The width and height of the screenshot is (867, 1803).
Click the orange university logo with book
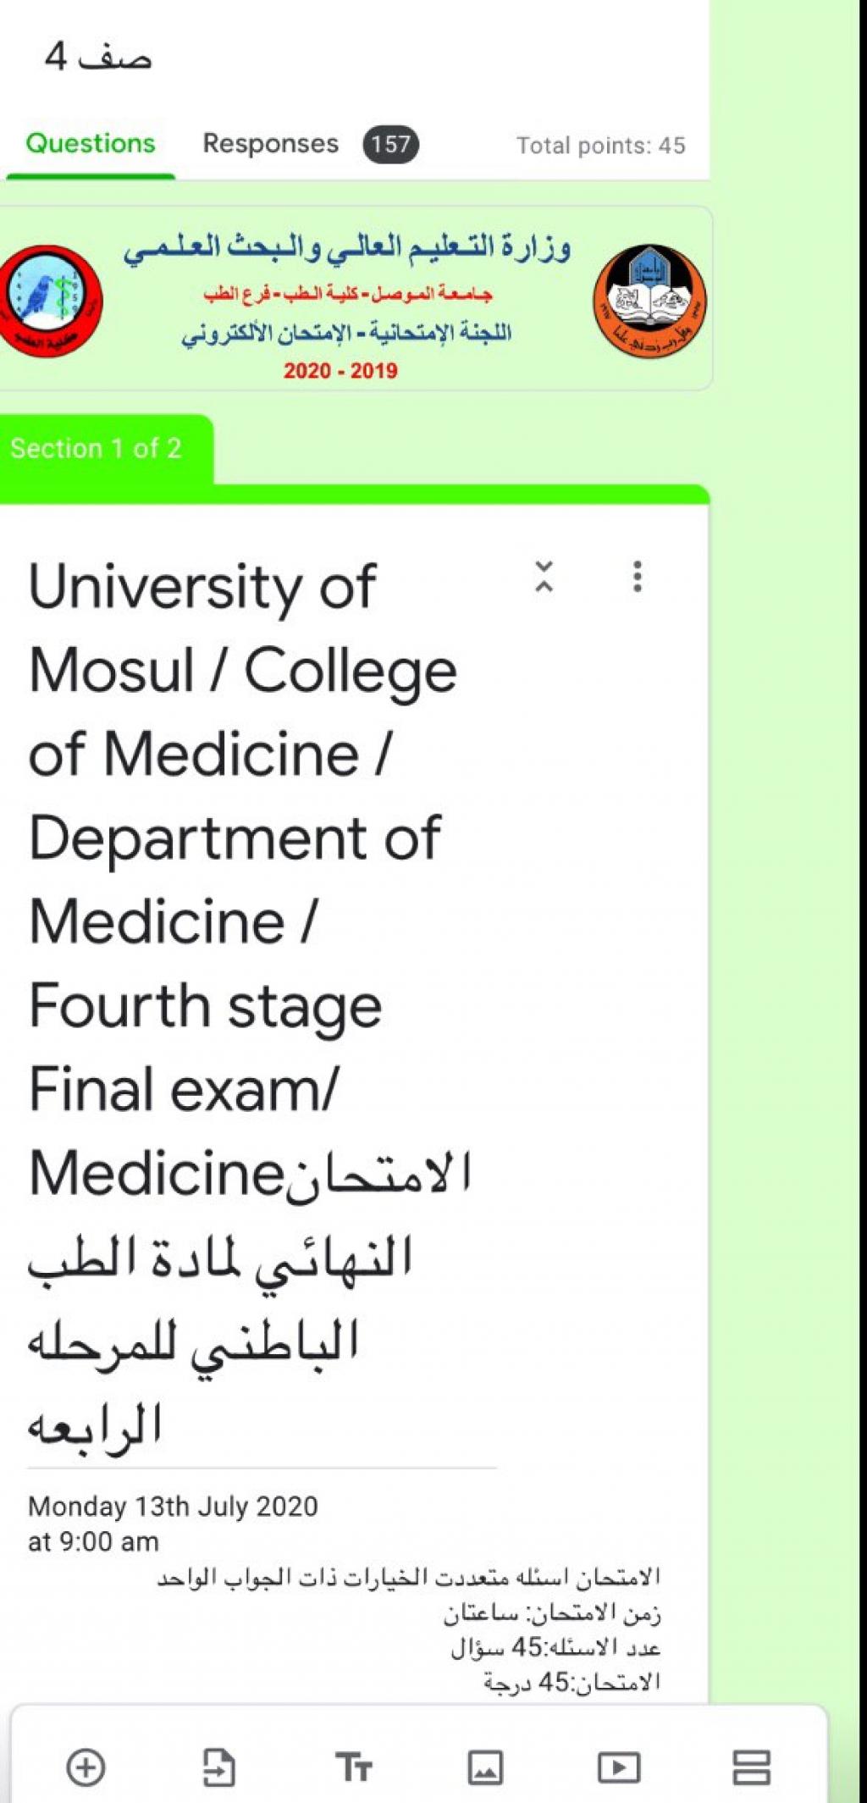(x=649, y=301)
